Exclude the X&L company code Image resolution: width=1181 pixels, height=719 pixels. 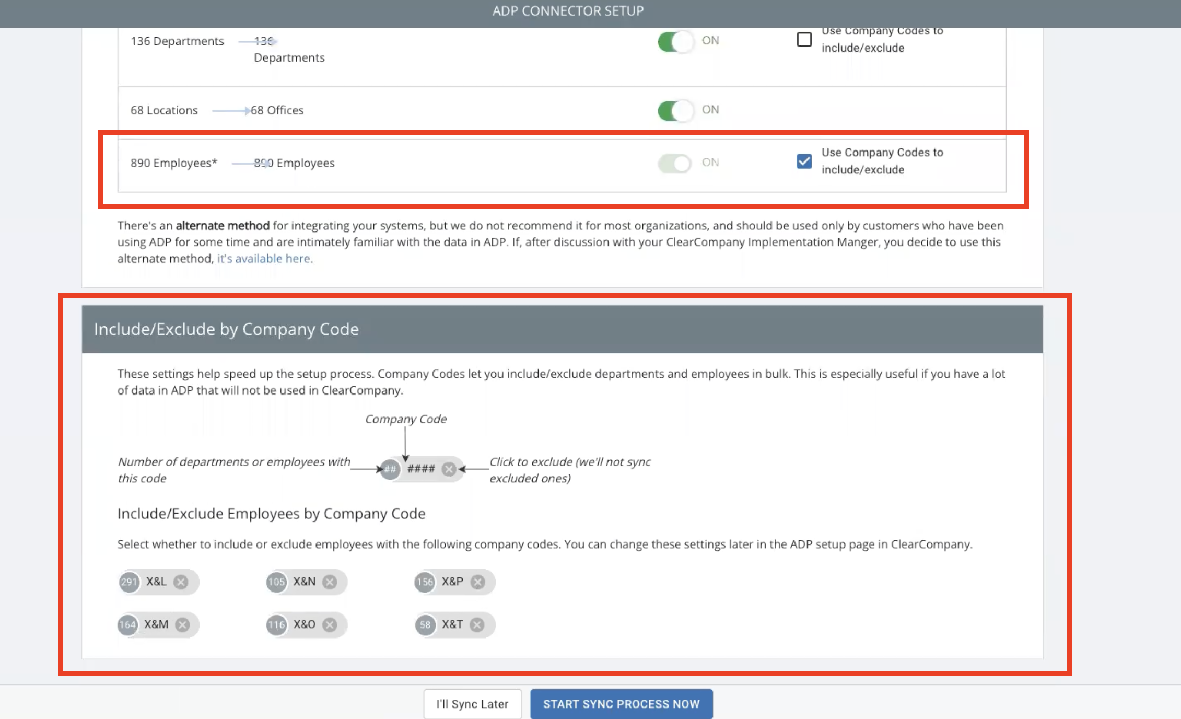click(181, 582)
